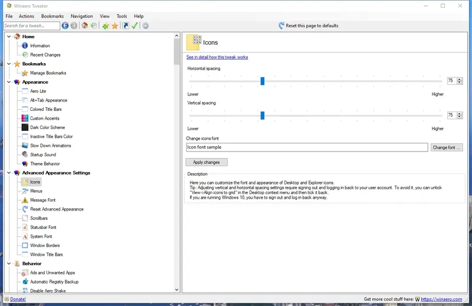Open settings via the gear toolbar icon
Image resolution: width=472 pixels, height=306 pixels.
point(145,26)
